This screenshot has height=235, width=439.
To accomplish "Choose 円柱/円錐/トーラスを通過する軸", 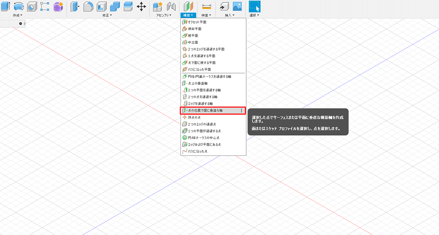I will (x=213, y=77).
